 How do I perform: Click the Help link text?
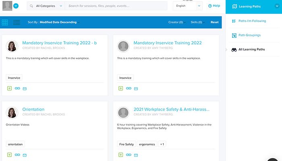tap(216, 6)
